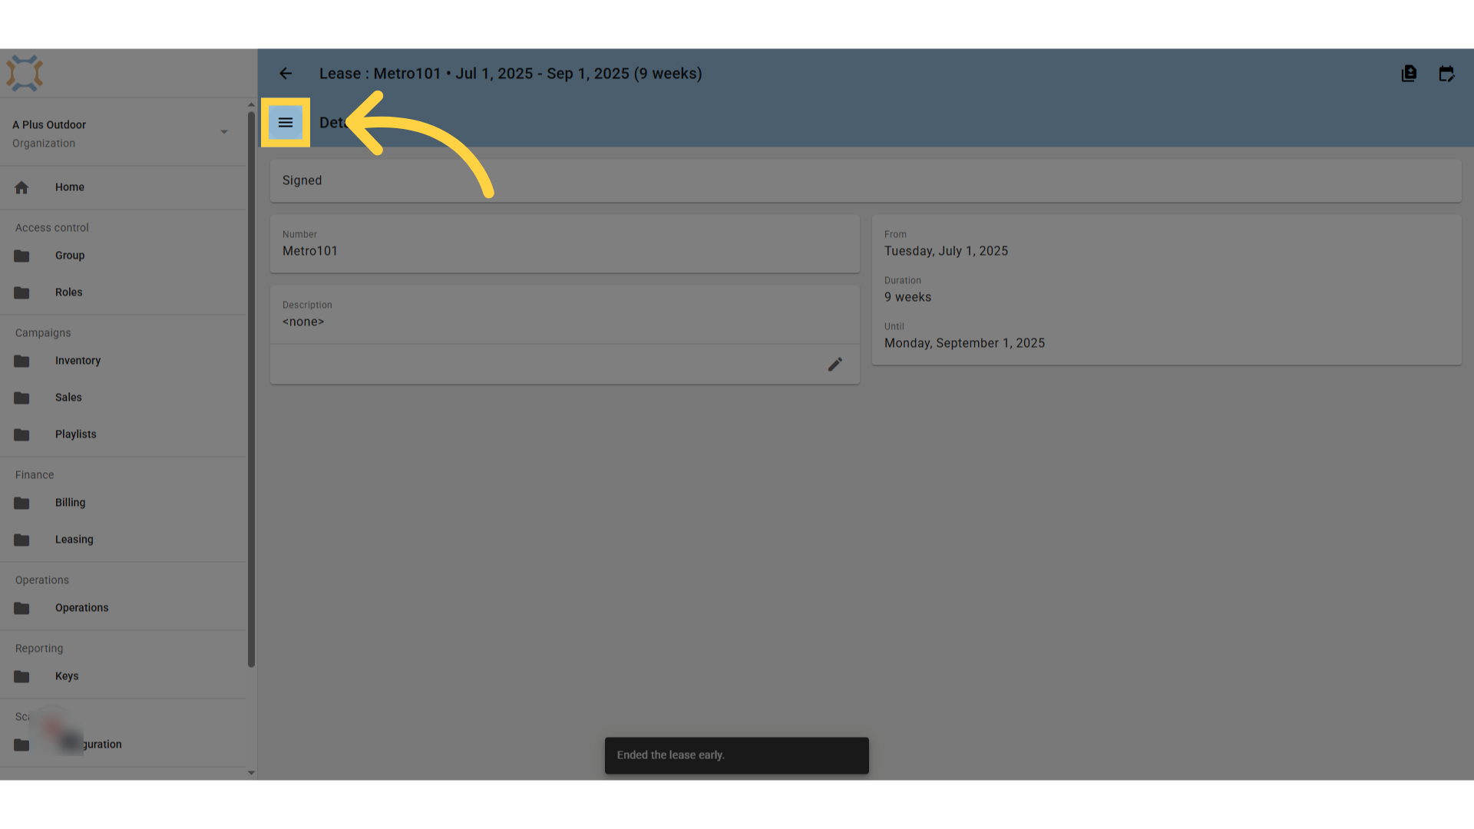Image resolution: width=1474 pixels, height=829 pixels.
Task: Click the 'Ended the lease early.' notification
Action: (737, 755)
